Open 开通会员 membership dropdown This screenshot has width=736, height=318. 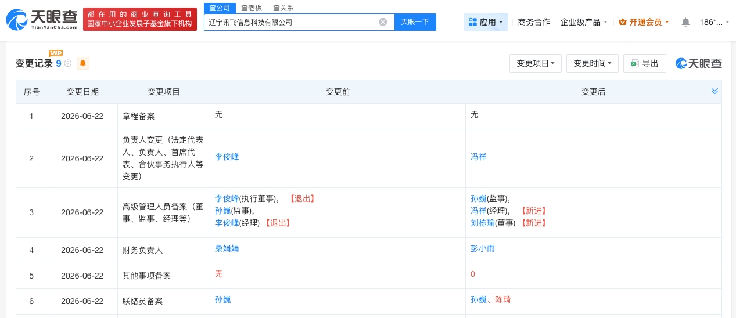(x=644, y=22)
